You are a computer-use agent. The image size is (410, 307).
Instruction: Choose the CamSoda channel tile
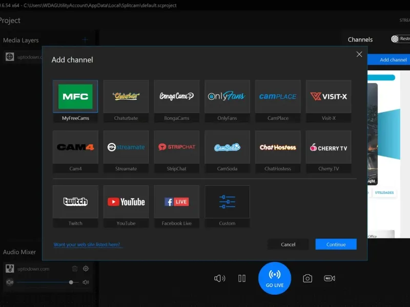227,151
